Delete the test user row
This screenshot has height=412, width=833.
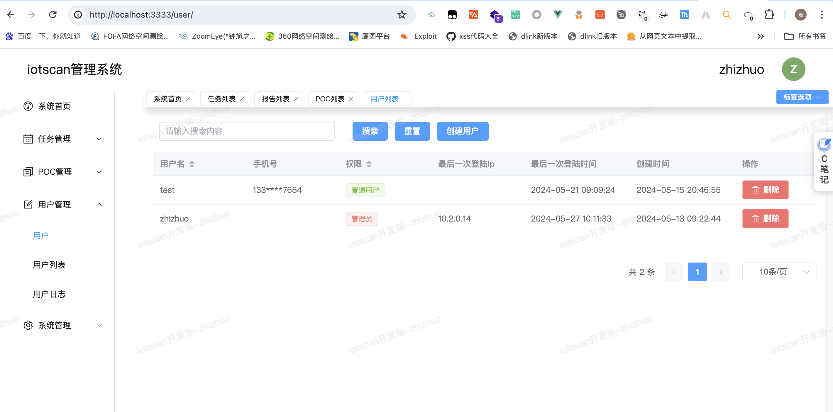(765, 190)
